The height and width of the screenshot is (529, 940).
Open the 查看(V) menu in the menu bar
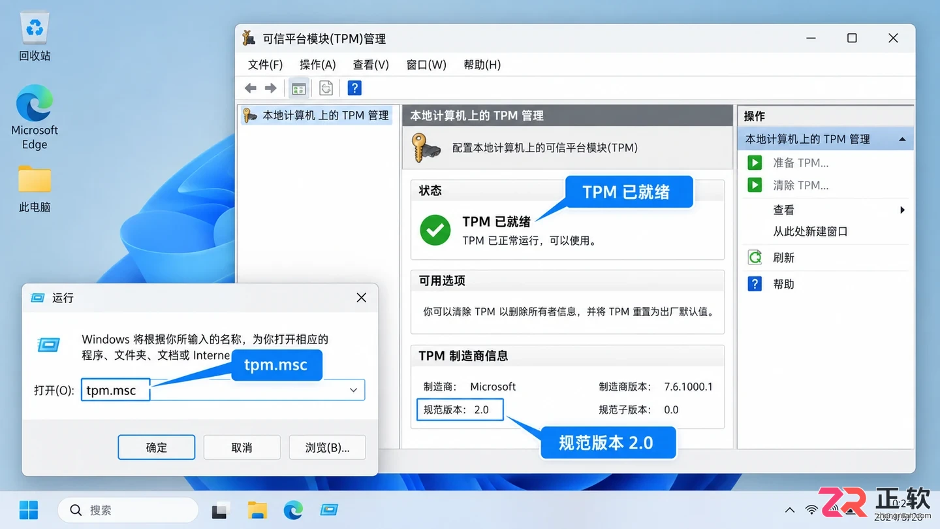click(371, 65)
